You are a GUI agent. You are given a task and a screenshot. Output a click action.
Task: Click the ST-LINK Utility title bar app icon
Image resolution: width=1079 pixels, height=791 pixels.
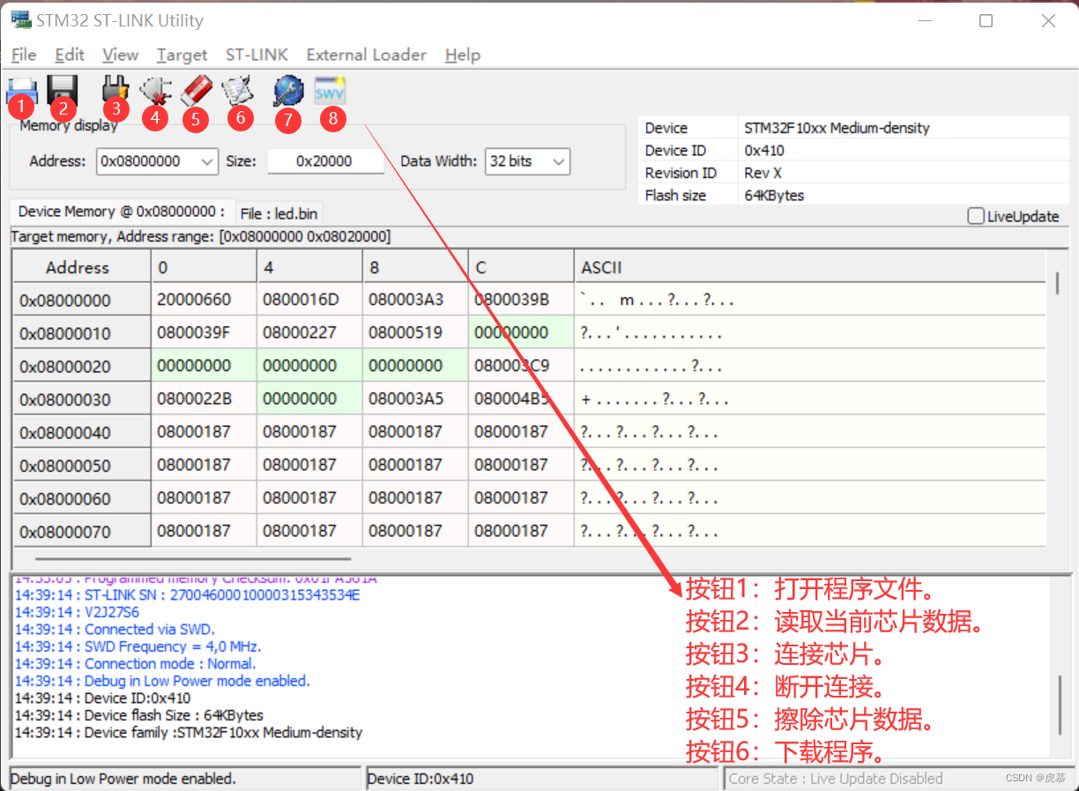pos(19,19)
